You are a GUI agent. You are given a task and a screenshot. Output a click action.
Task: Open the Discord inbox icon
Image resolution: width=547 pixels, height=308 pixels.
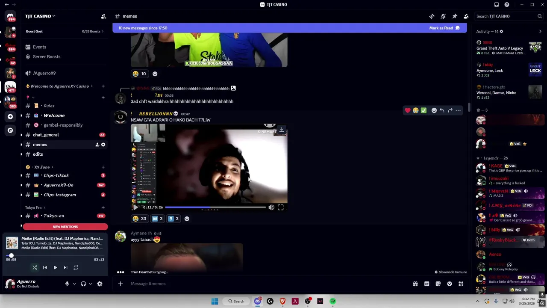coord(497,5)
